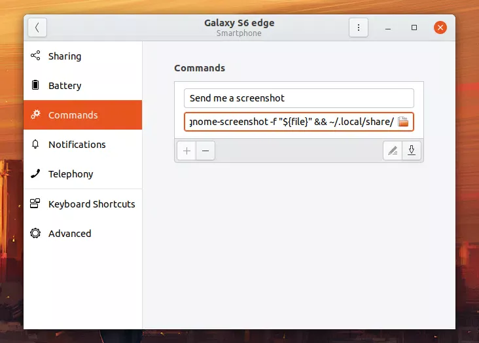Click the 'Smartphone' subtitle text

point(239,33)
